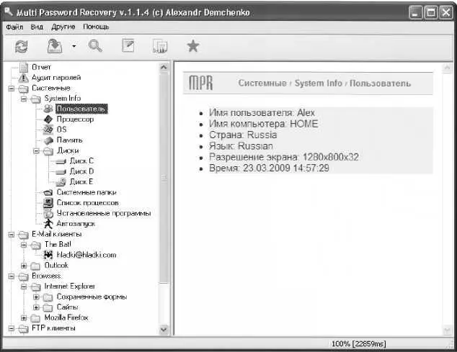Collapse the Диски folder node

point(36,151)
